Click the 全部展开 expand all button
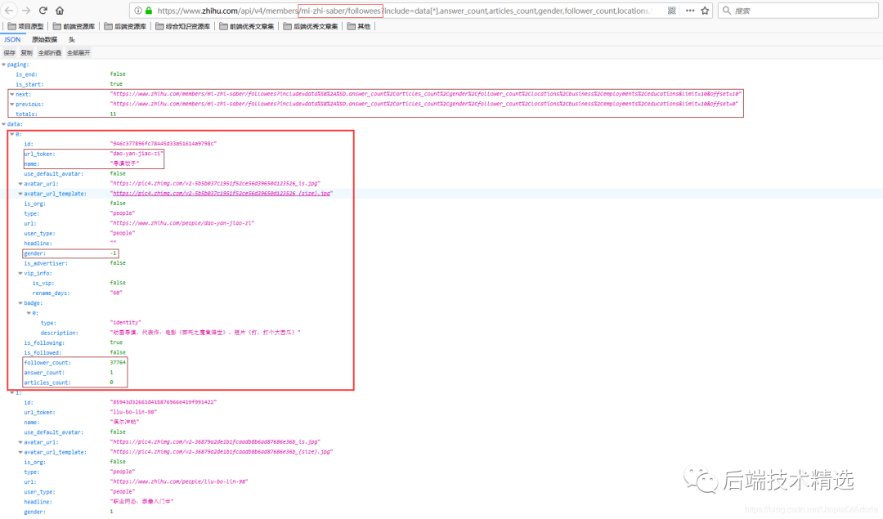The width and height of the screenshot is (883, 519). click(78, 53)
